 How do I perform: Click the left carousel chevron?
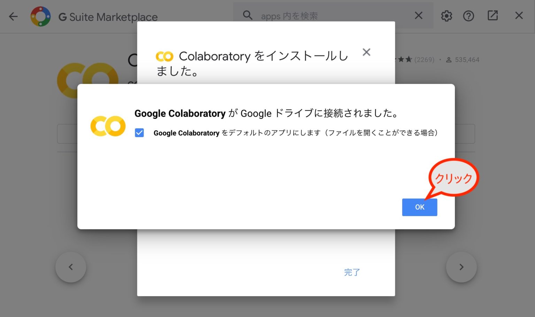pos(71,267)
